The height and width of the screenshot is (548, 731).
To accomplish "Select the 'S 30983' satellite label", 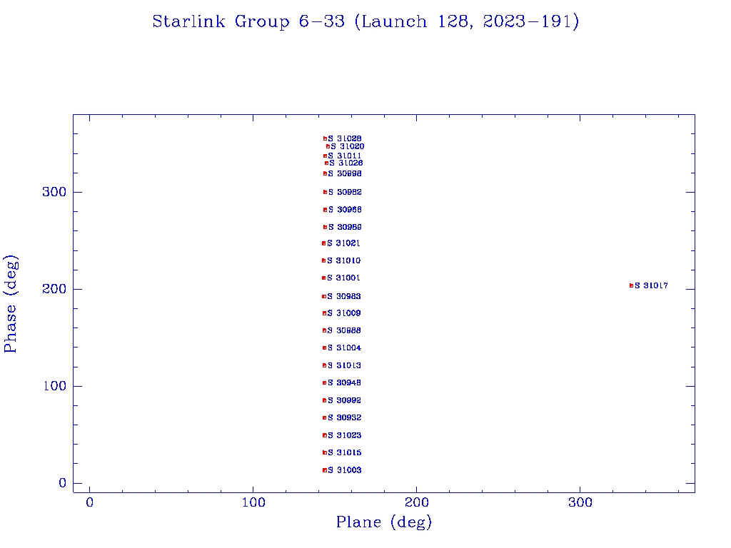I will click(x=344, y=296).
